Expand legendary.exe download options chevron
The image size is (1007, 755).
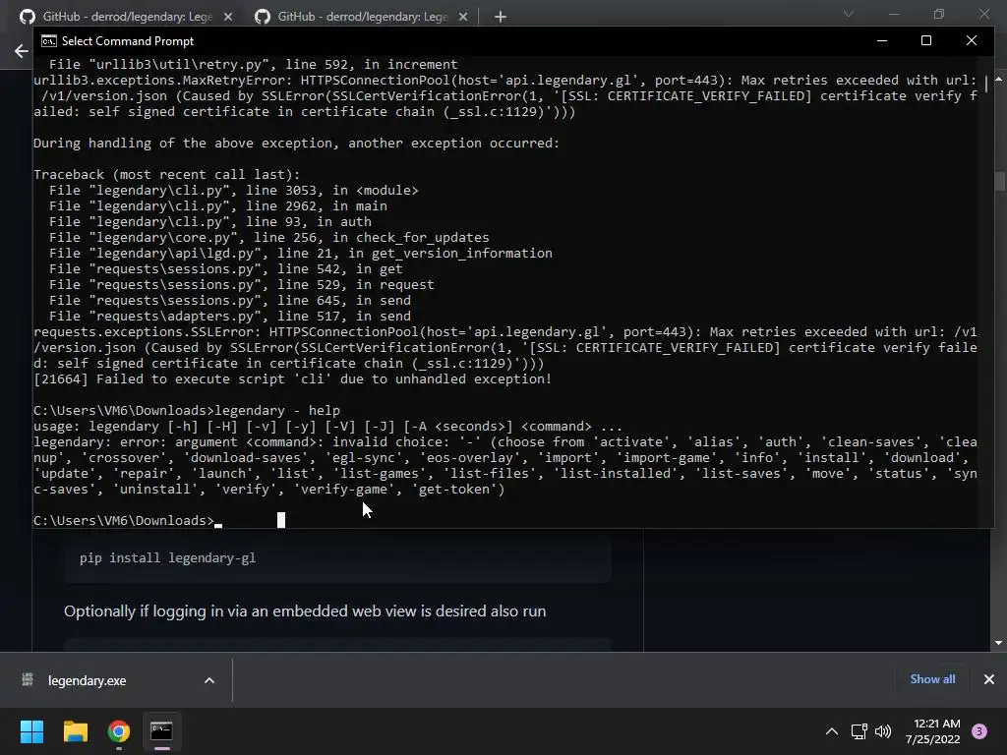pos(209,680)
